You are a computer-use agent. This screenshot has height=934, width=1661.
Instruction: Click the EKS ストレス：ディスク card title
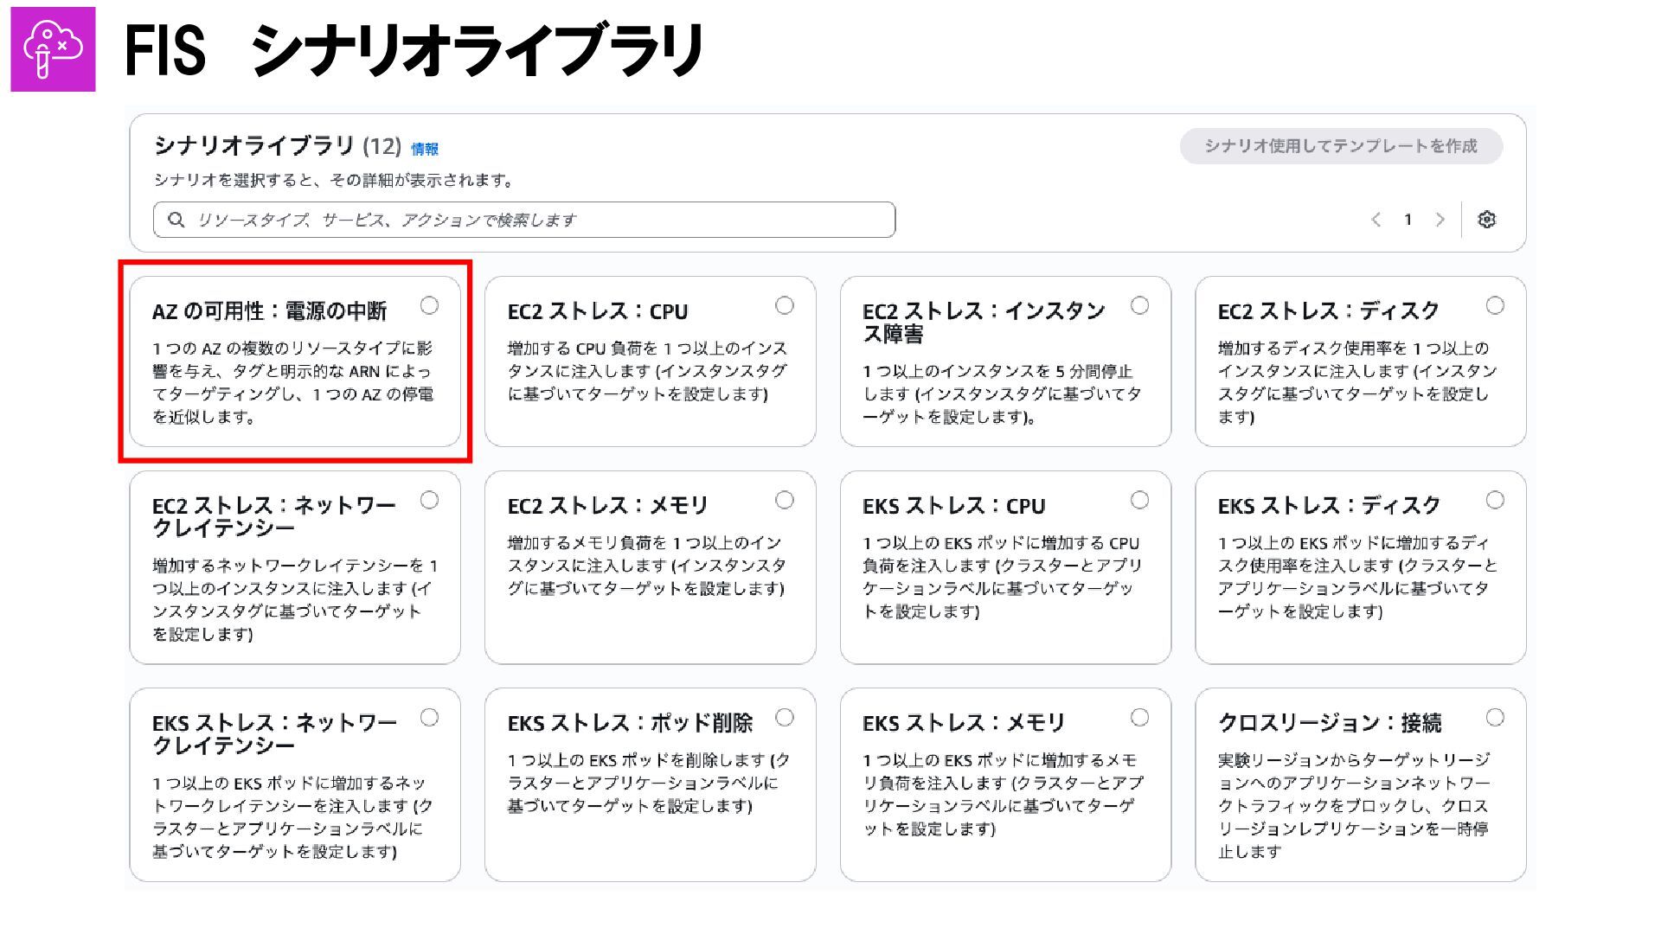(x=1329, y=506)
